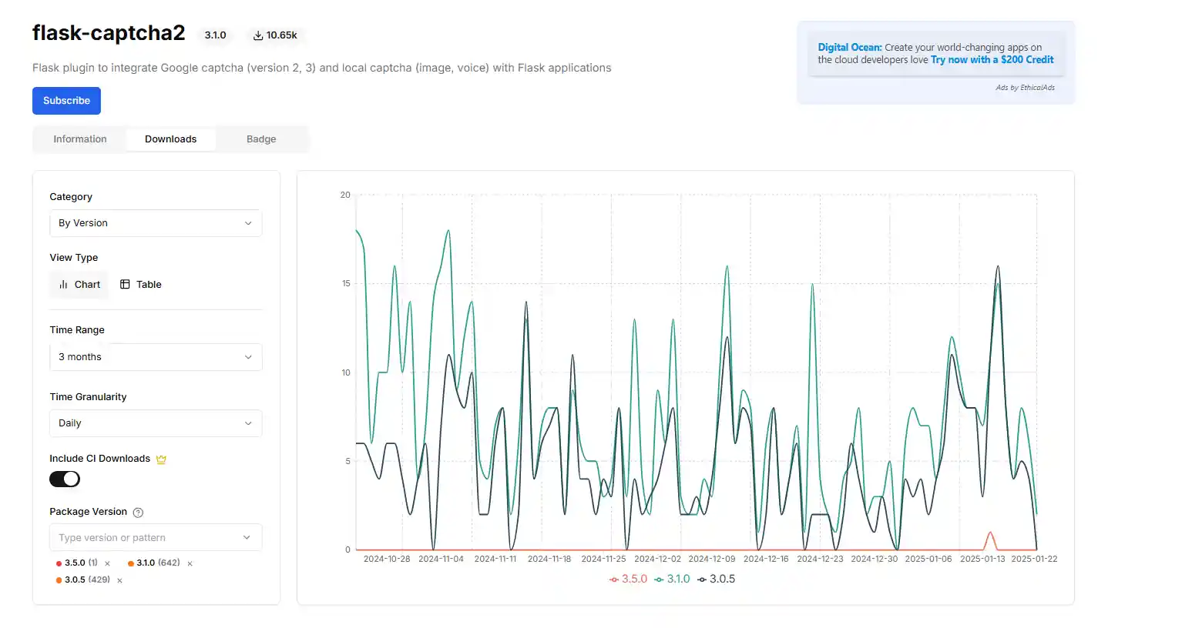Select the Chart view type
The width and height of the screenshot is (1202, 638).
(x=79, y=285)
